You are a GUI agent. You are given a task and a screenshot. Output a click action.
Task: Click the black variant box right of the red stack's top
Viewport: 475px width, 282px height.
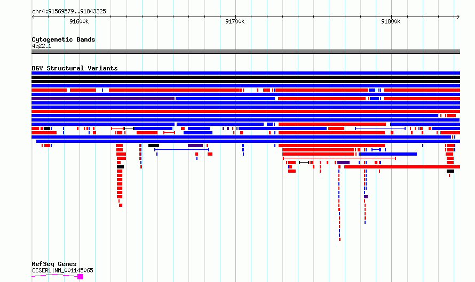(x=154, y=146)
